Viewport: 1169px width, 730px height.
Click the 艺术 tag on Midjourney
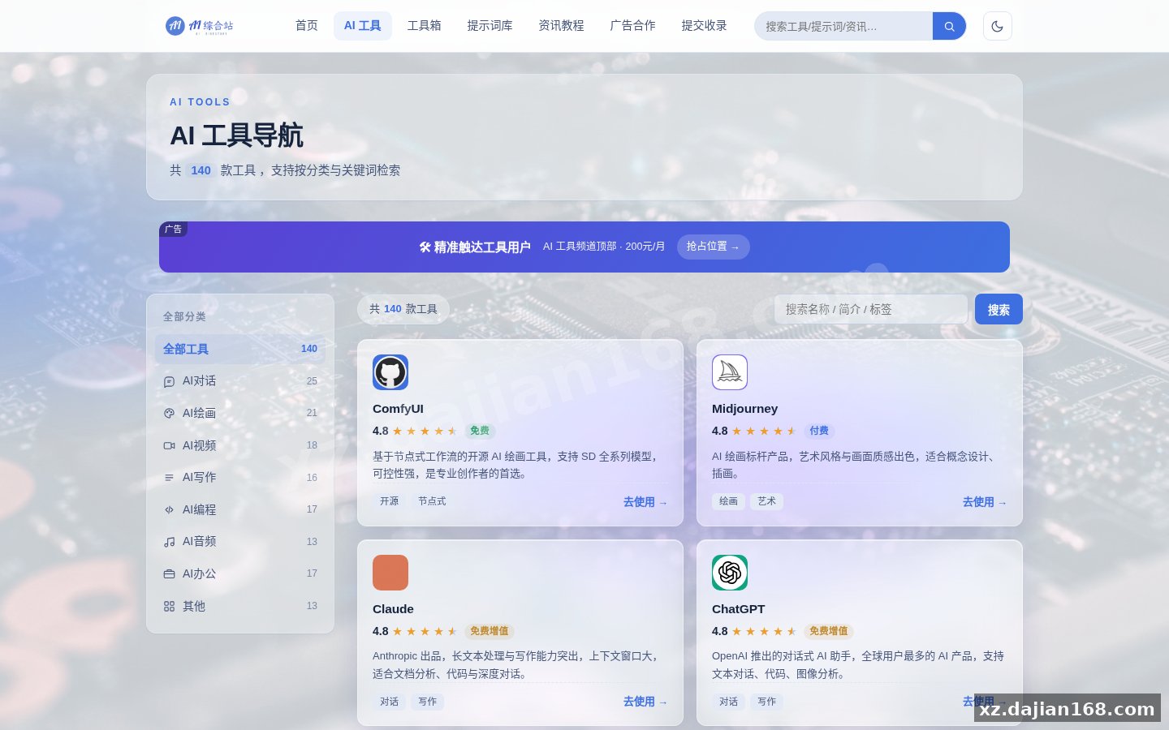tap(766, 501)
